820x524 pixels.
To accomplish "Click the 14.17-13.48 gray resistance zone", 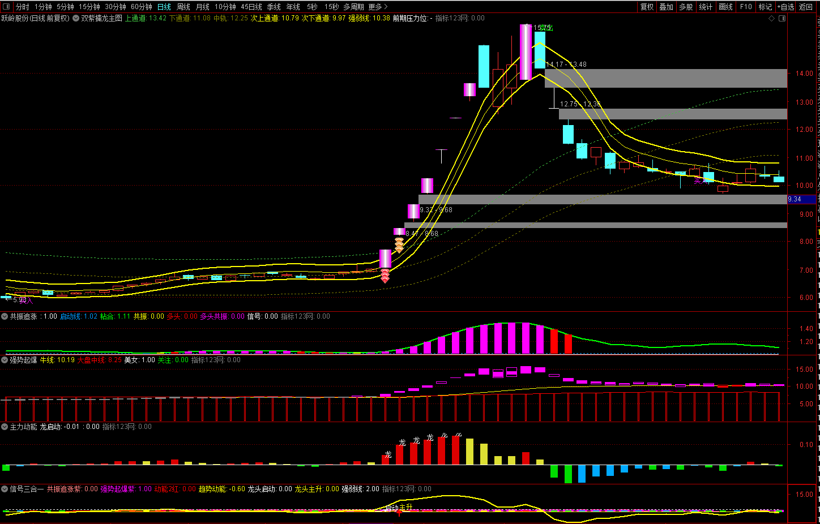I will (x=666, y=78).
